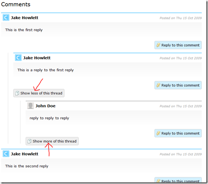
Task: Reply to the second reply comment at the bottom
Action: point(178,180)
